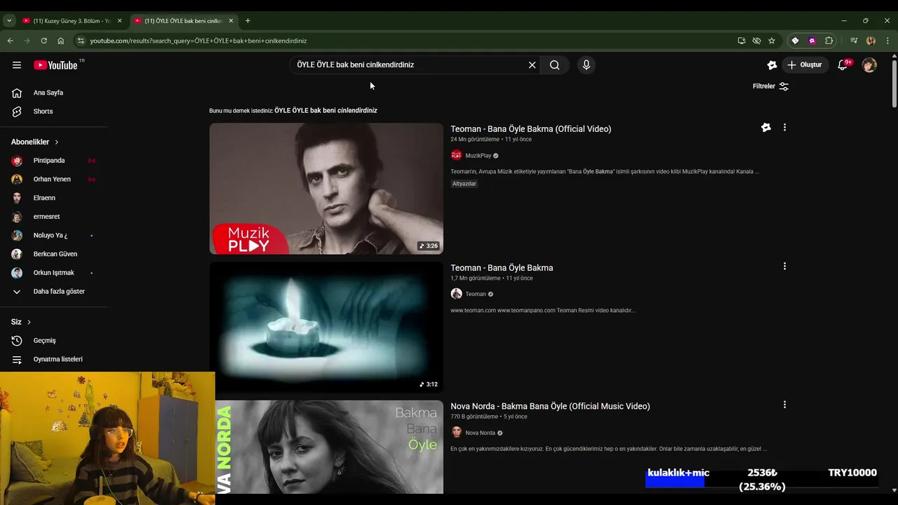Click the page vertical scrollbar
The height and width of the screenshot is (505, 898).
coord(894,84)
